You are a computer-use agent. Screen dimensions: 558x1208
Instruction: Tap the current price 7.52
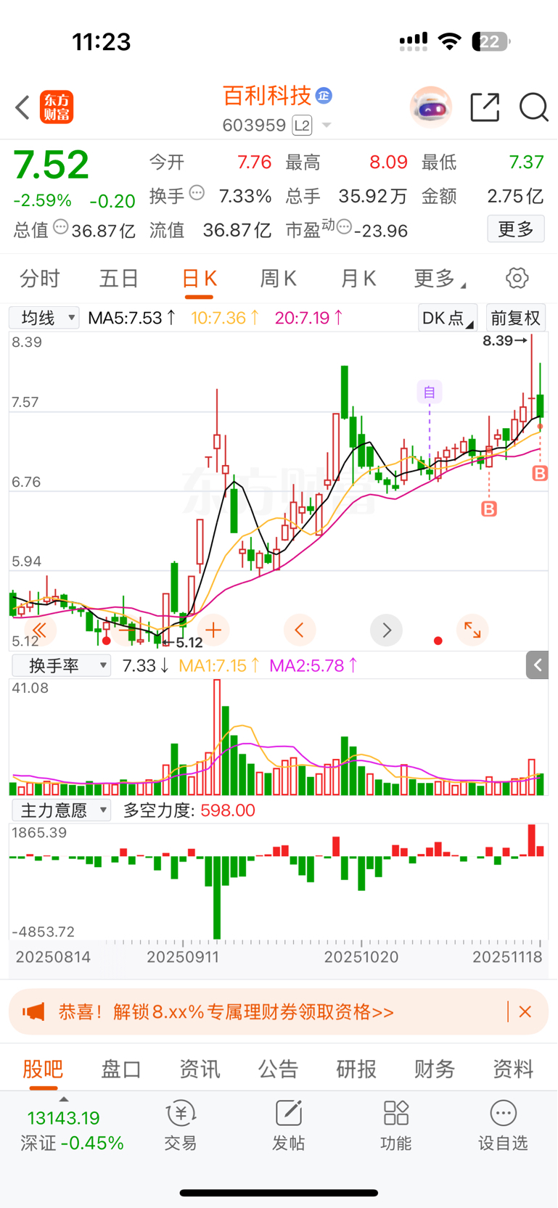tap(52, 165)
